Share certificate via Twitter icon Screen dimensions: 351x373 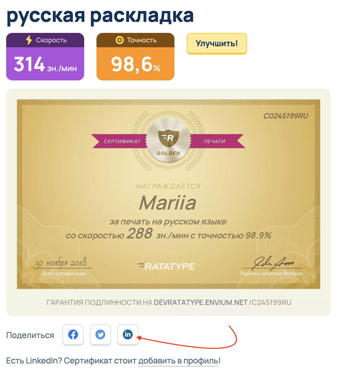click(100, 335)
